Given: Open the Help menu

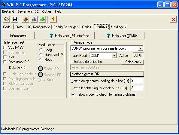Looking at the screenshot, I should point(58,11).
